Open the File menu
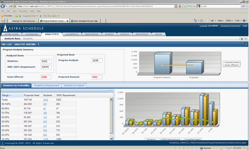 3,11
